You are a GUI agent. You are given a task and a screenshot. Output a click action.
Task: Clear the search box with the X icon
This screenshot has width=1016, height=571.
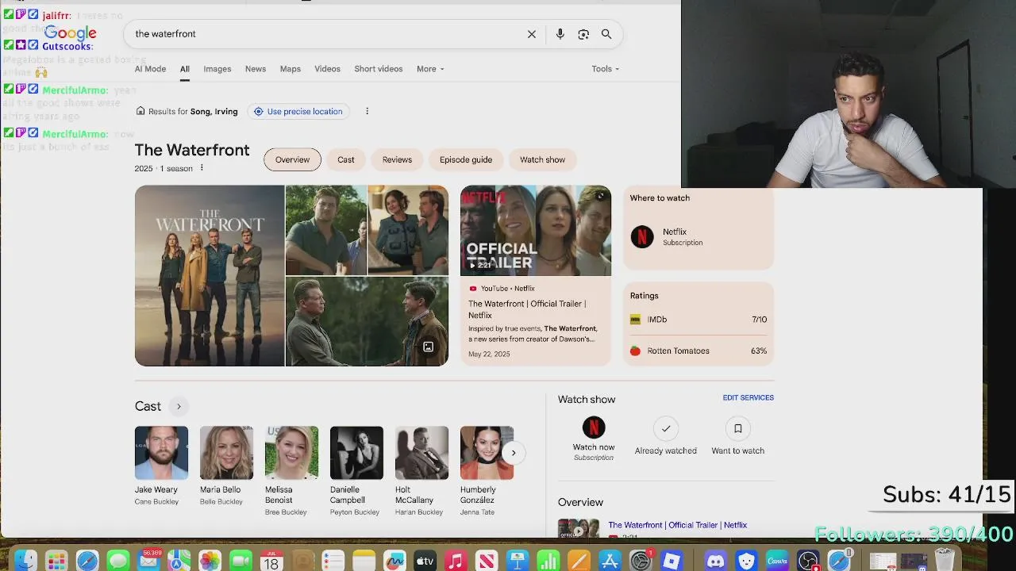[532, 34]
